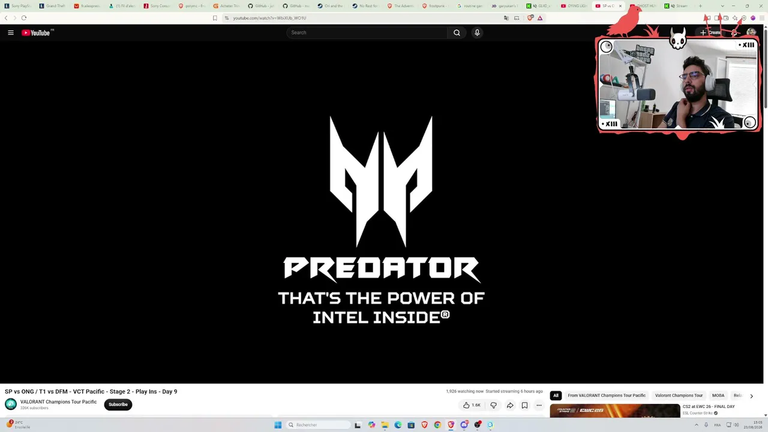Click the YouTube Create button
This screenshot has height=432, width=768.
[x=710, y=32]
